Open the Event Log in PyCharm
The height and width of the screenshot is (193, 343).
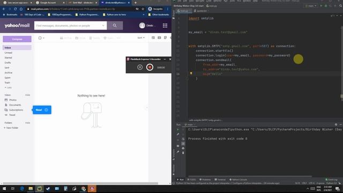331,180
